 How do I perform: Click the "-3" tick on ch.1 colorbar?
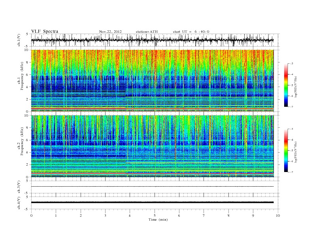[292, 64]
